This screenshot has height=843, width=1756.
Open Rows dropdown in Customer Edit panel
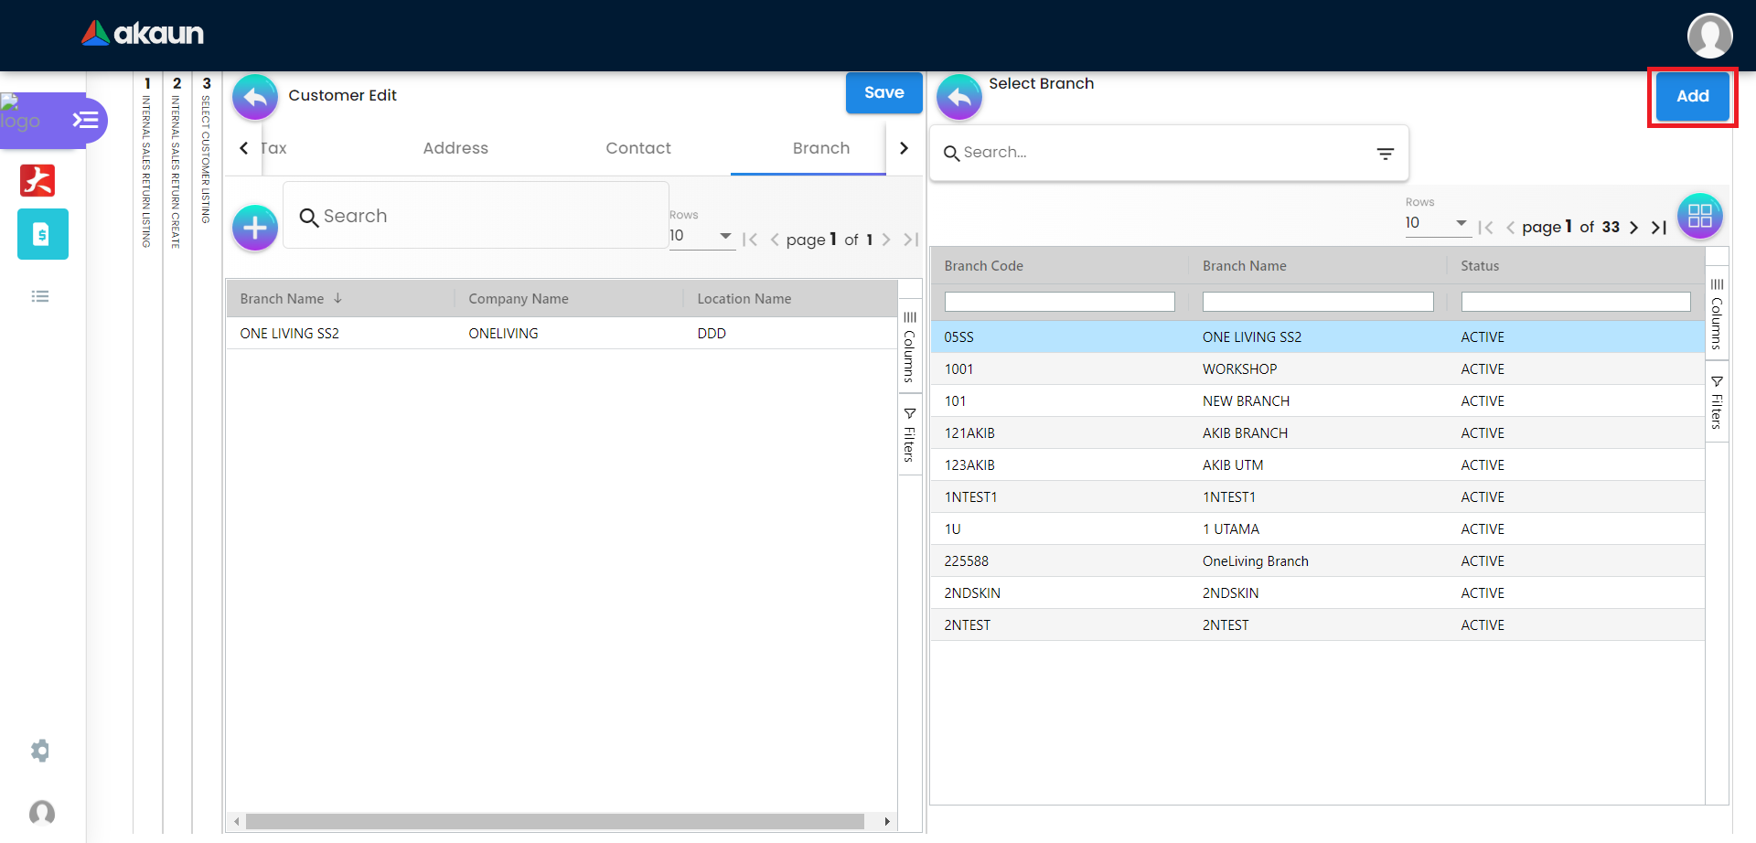coord(701,236)
